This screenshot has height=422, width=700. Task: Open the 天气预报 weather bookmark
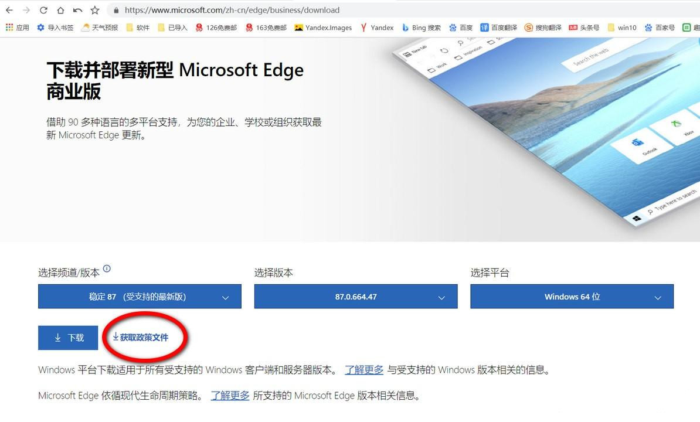click(x=100, y=28)
